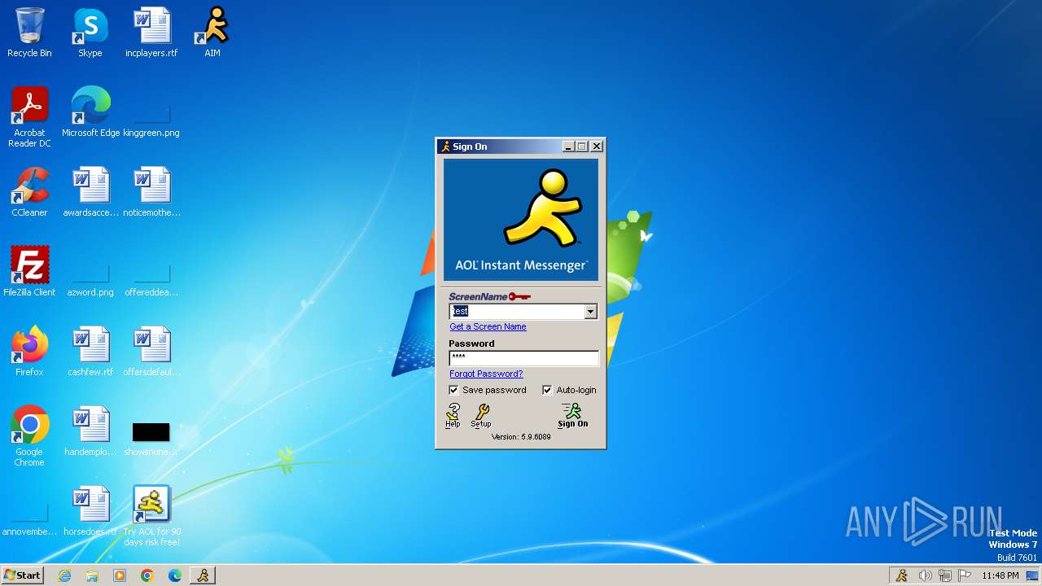Toggle the Auto-login checkbox
Viewport: 1042px width, 586px height.
tap(547, 390)
